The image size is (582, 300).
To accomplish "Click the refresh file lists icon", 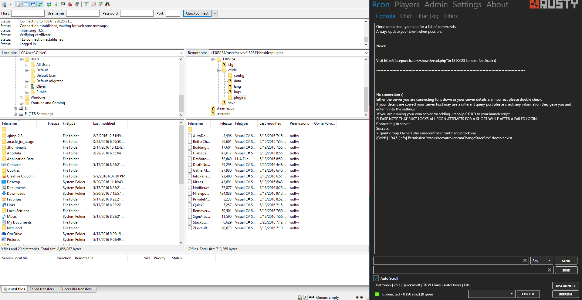I will [49, 4].
